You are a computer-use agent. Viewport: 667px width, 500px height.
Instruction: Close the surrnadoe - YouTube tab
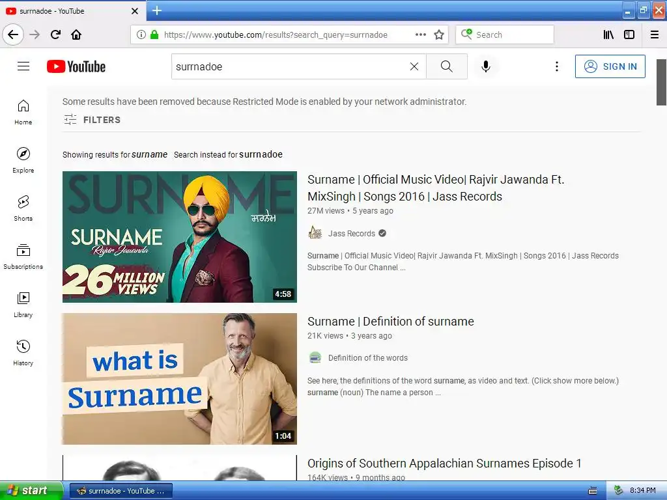[x=135, y=11]
